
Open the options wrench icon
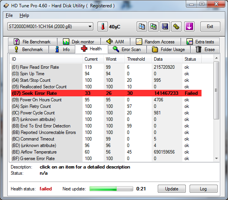(176, 26)
